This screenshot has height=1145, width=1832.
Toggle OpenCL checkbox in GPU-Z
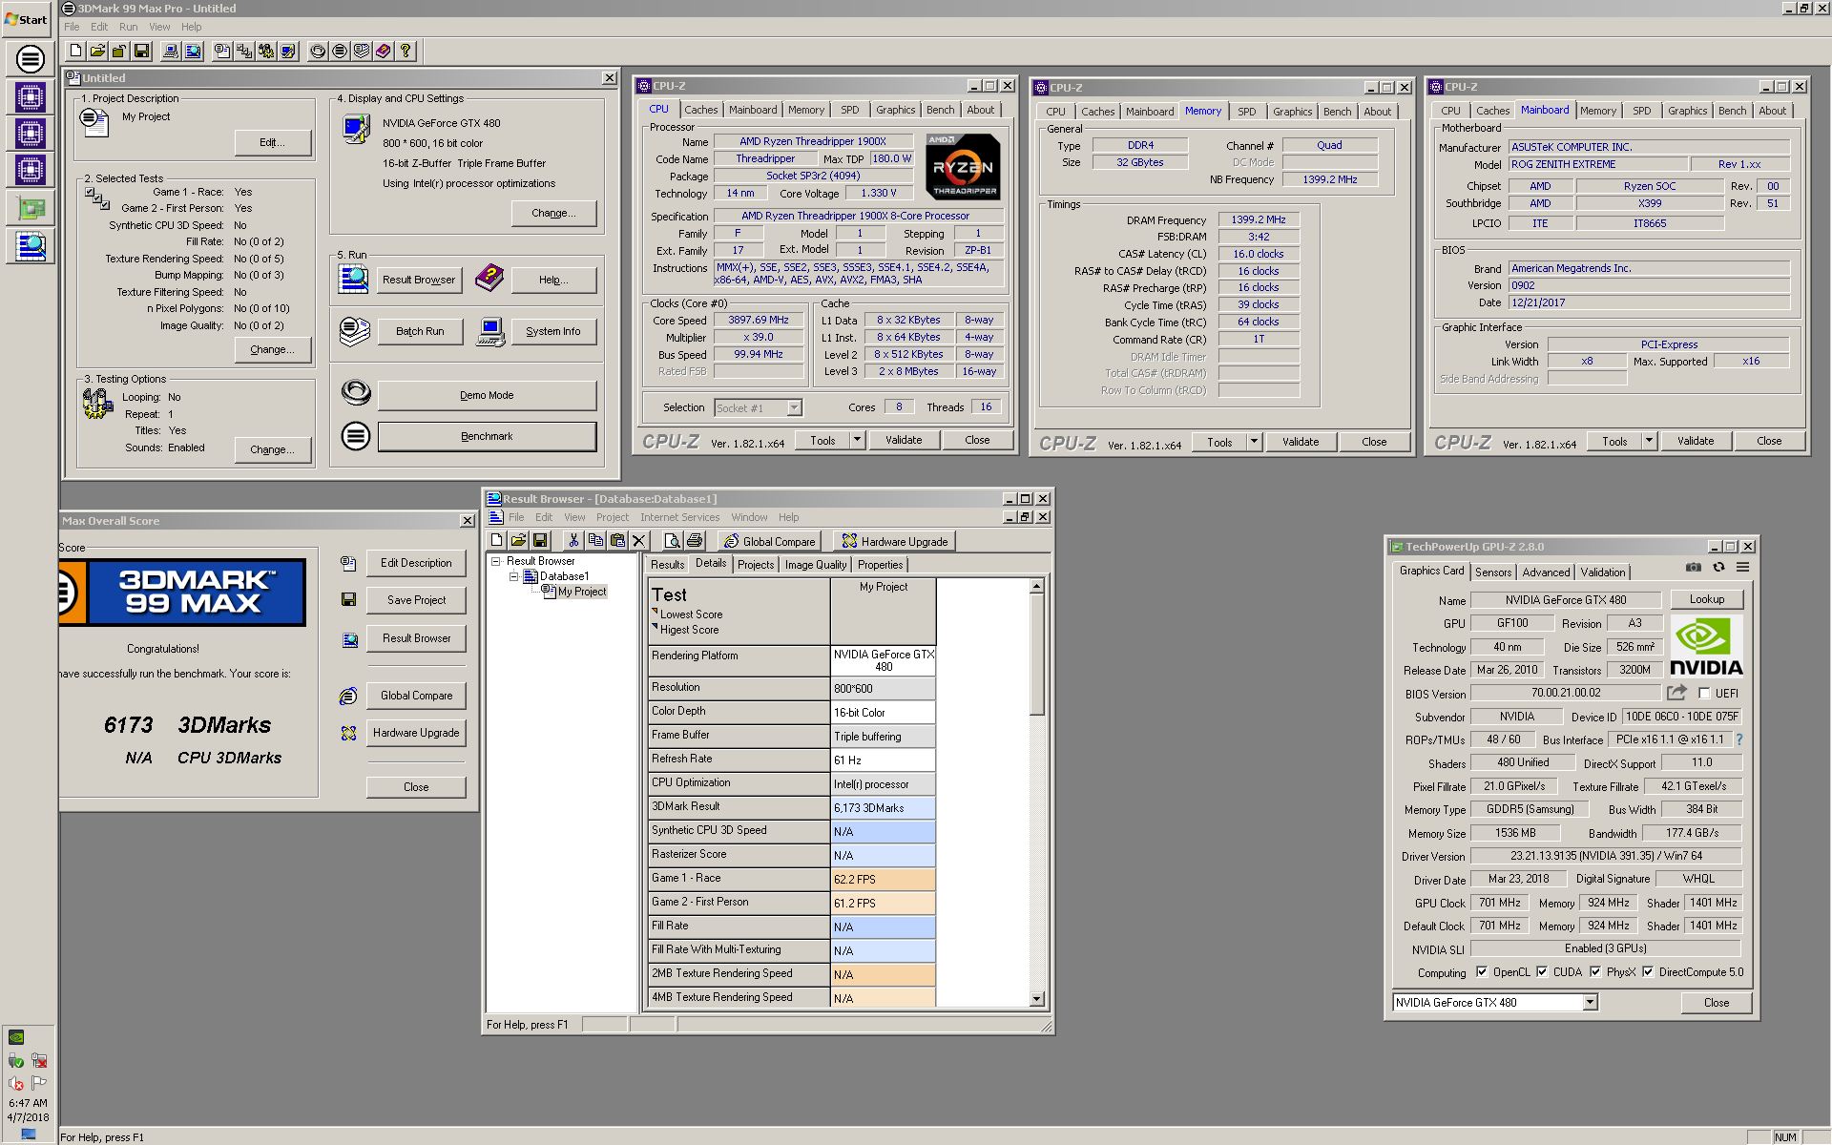pyautogui.click(x=1482, y=972)
